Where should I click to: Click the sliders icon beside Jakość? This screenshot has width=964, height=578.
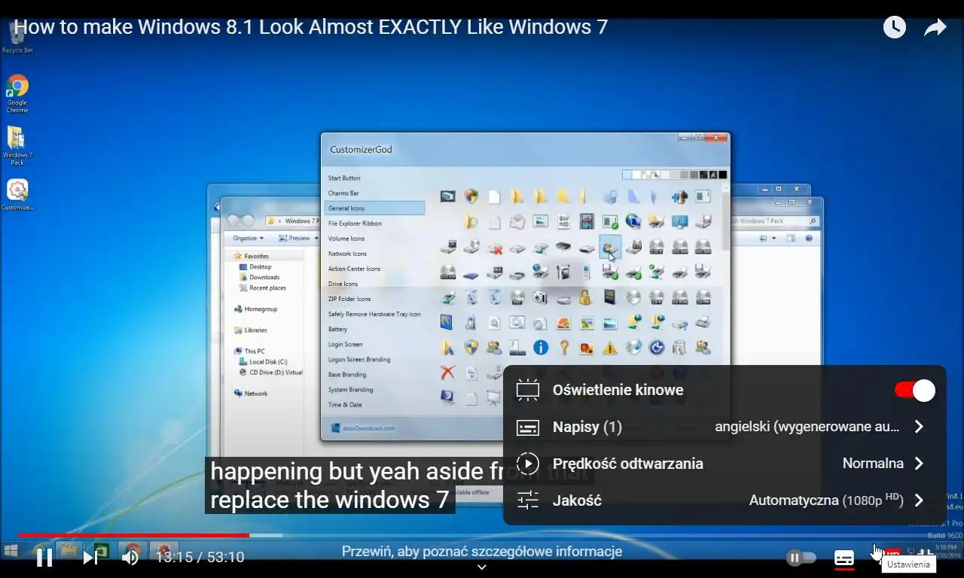528,500
